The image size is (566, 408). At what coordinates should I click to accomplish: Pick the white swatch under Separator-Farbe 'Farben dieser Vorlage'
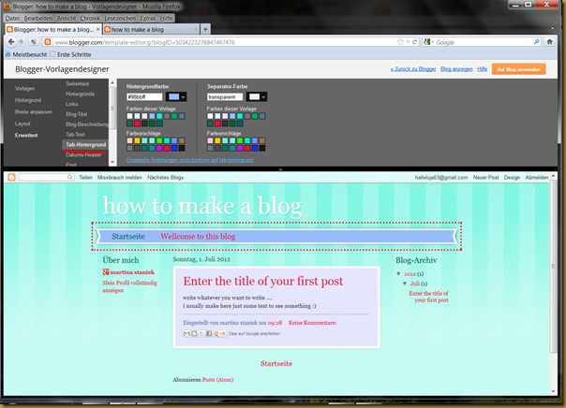point(211,116)
